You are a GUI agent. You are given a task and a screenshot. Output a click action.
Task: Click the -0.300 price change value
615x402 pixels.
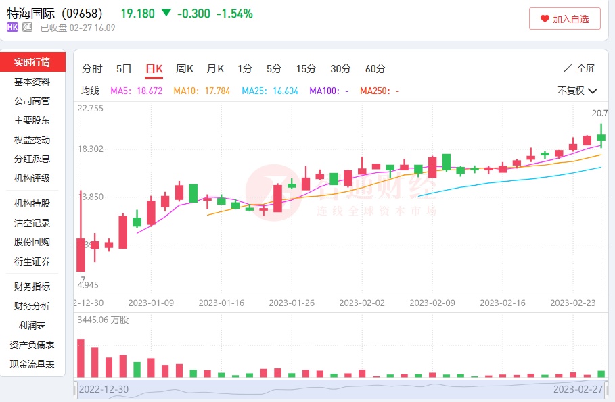coord(193,14)
